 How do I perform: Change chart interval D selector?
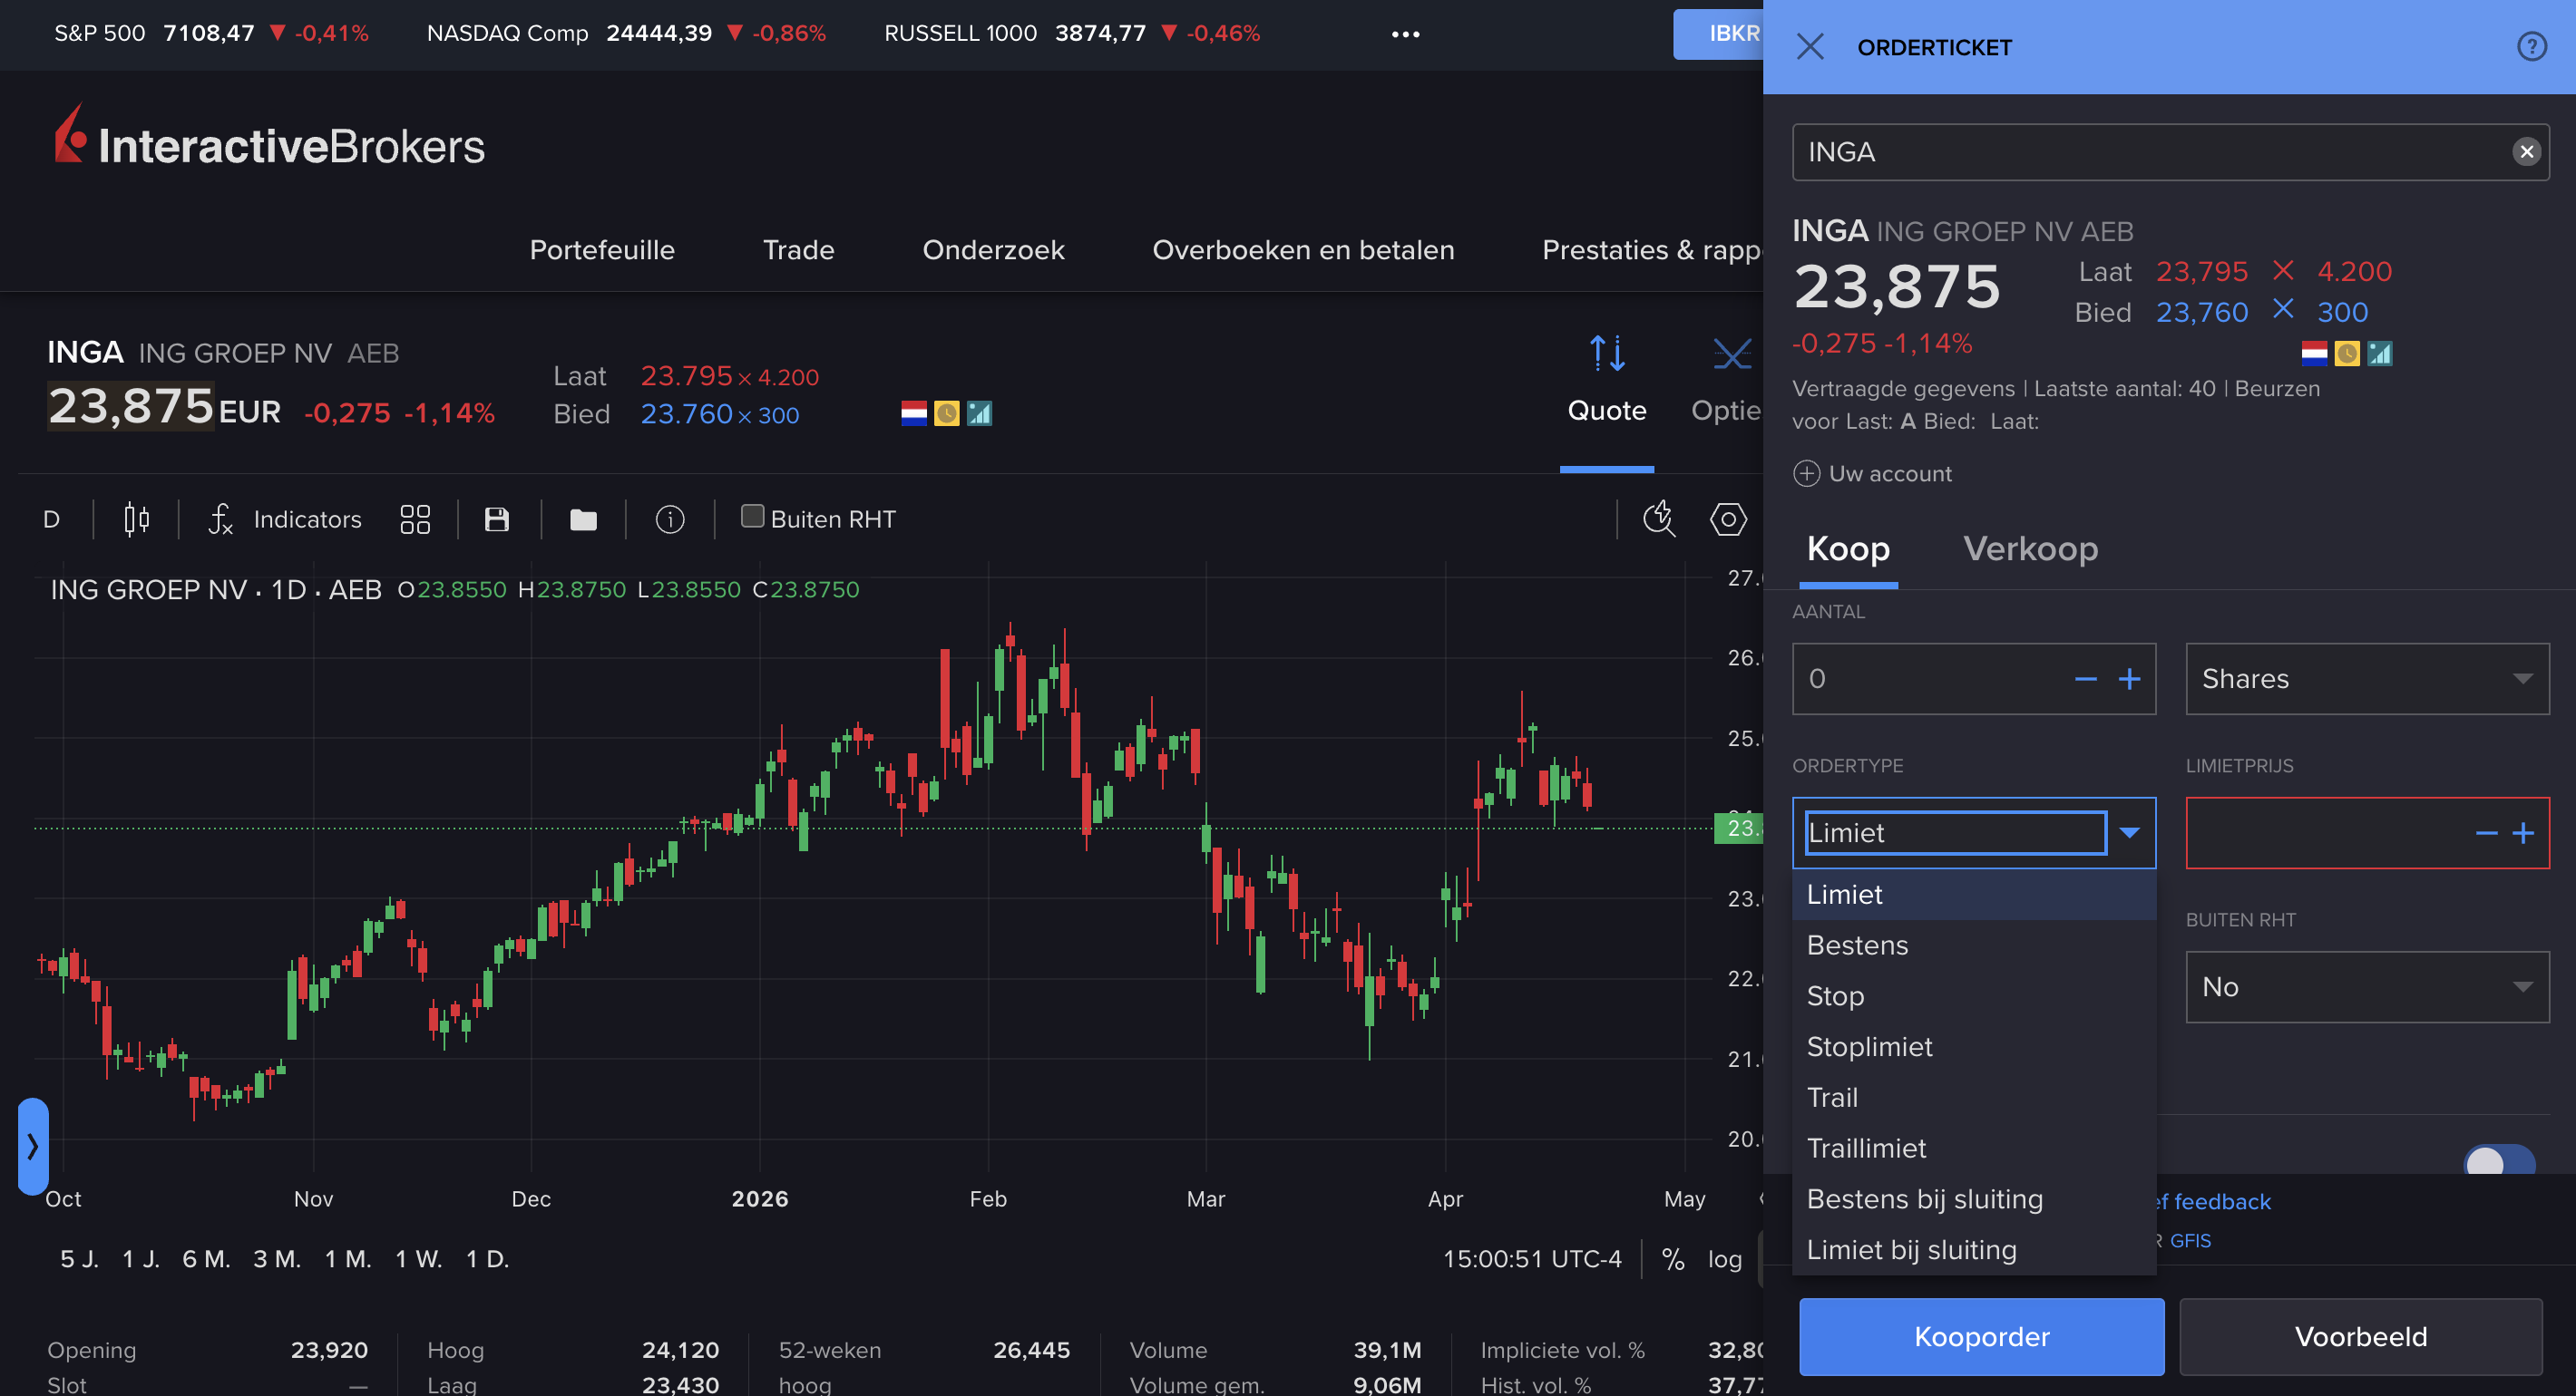[52, 519]
